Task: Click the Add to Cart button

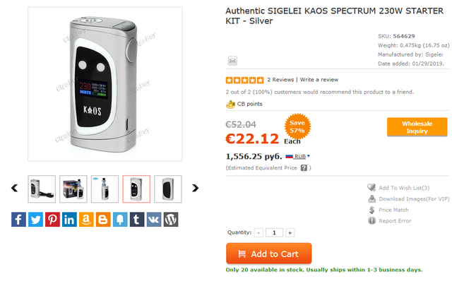Action: point(268,254)
